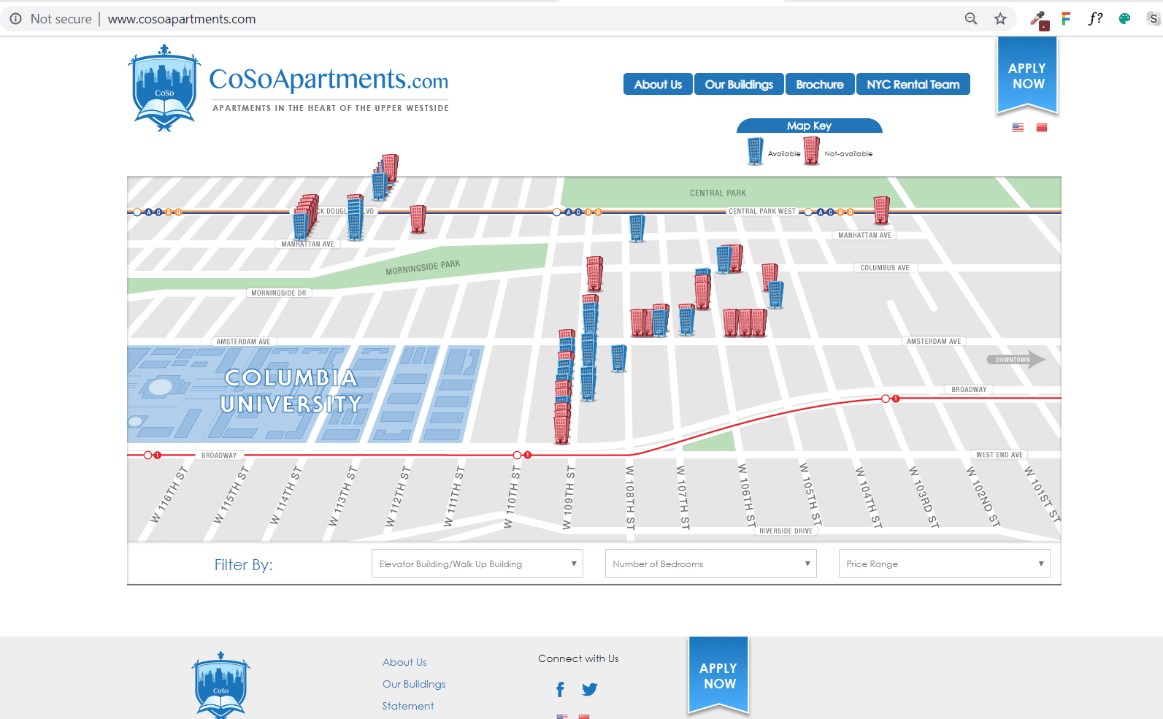Open Elevator Building/Walk Up Building dropdown
Image resolution: width=1163 pixels, height=719 pixels.
pos(477,564)
